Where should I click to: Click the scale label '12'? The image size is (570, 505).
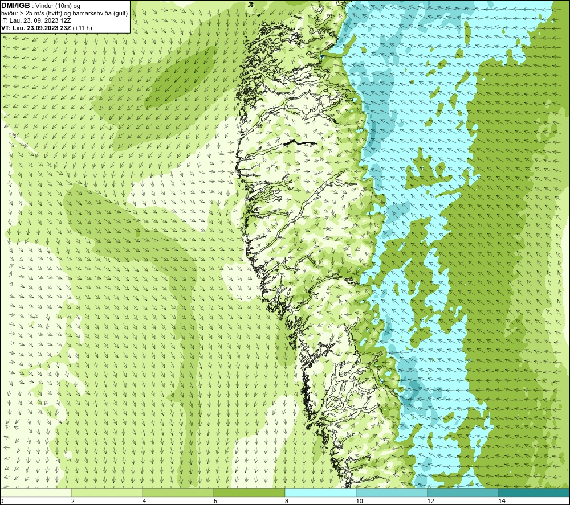[x=431, y=501]
